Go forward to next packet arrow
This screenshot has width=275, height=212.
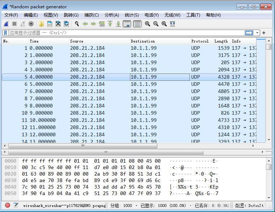pyautogui.click(x=93, y=24)
